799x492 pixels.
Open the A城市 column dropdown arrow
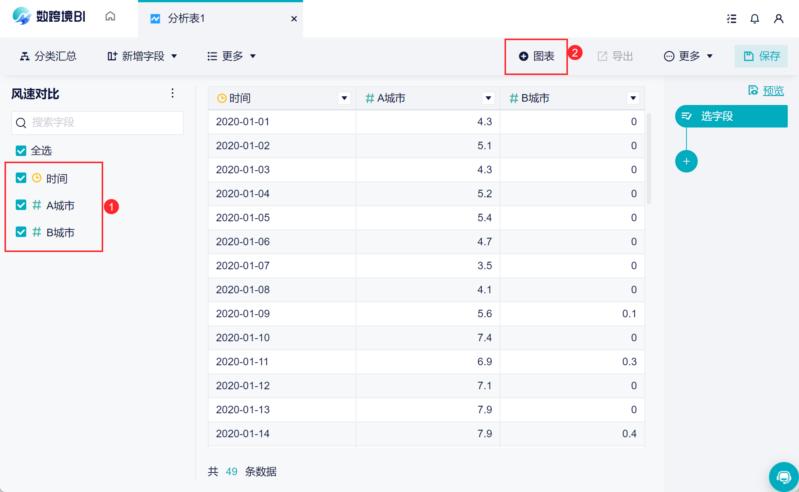coord(488,98)
